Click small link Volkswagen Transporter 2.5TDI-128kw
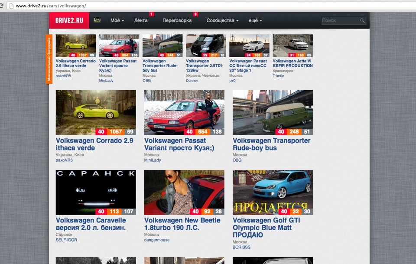The width and height of the screenshot is (416, 264). (x=205, y=65)
